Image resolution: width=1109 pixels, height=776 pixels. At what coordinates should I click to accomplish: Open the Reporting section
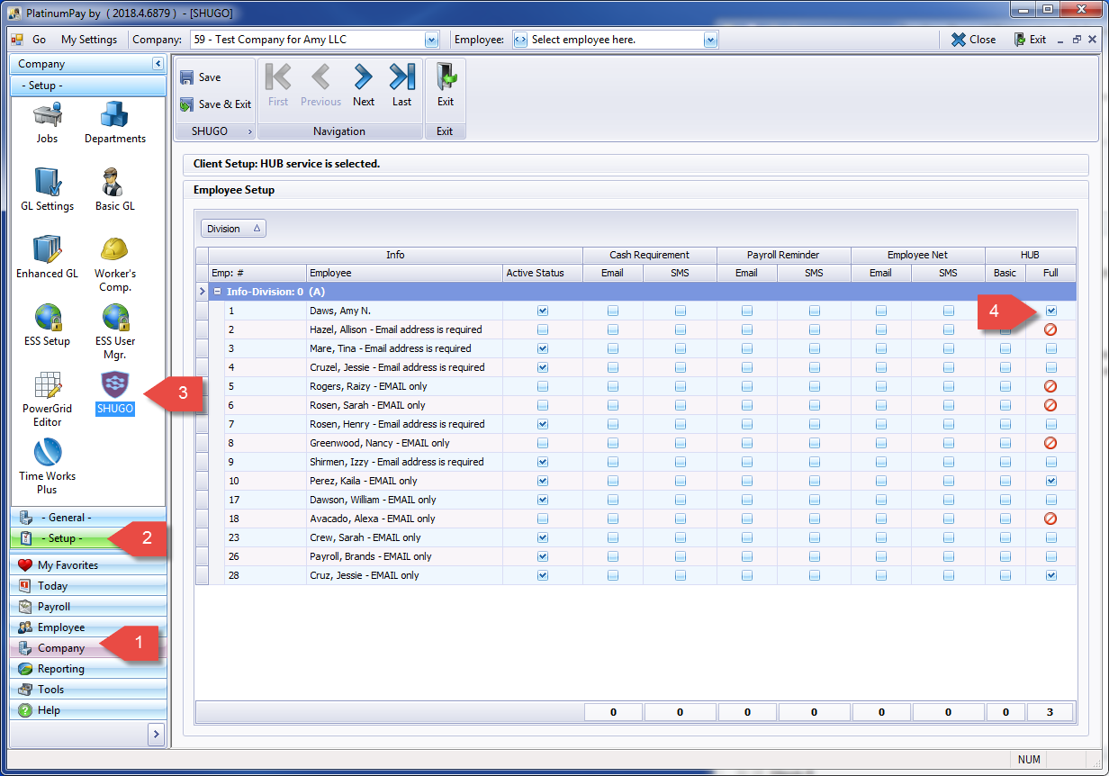[x=88, y=669]
